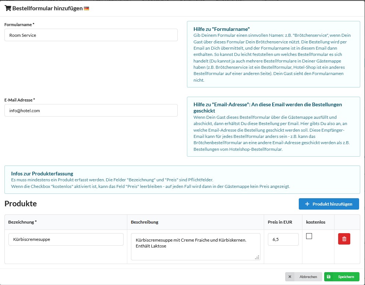
Task: Click into the E-Mail Adresse field
Action: click(x=91, y=110)
